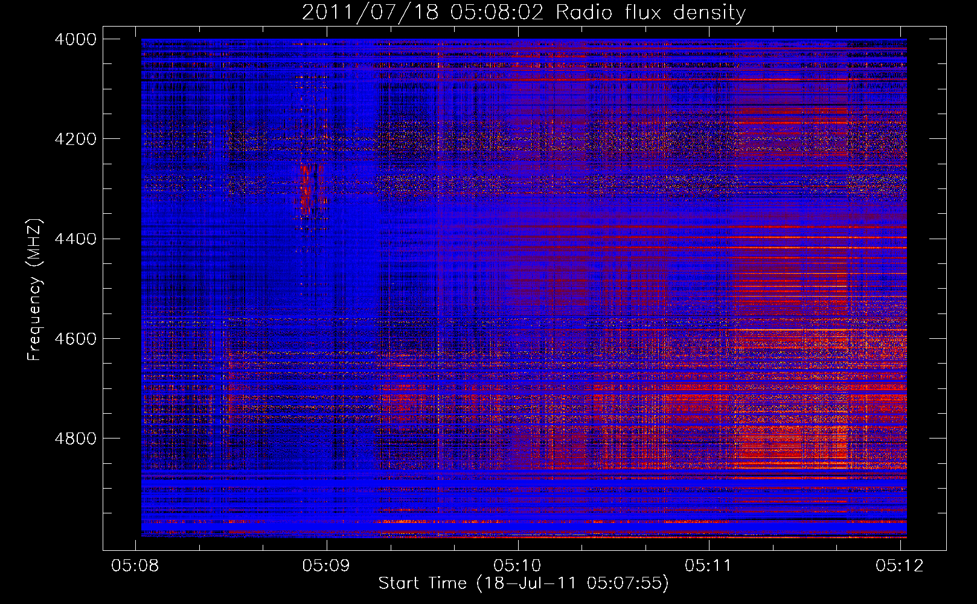
Task: Click the 4200 frequency tick label
Action: (x=75, y=139)
